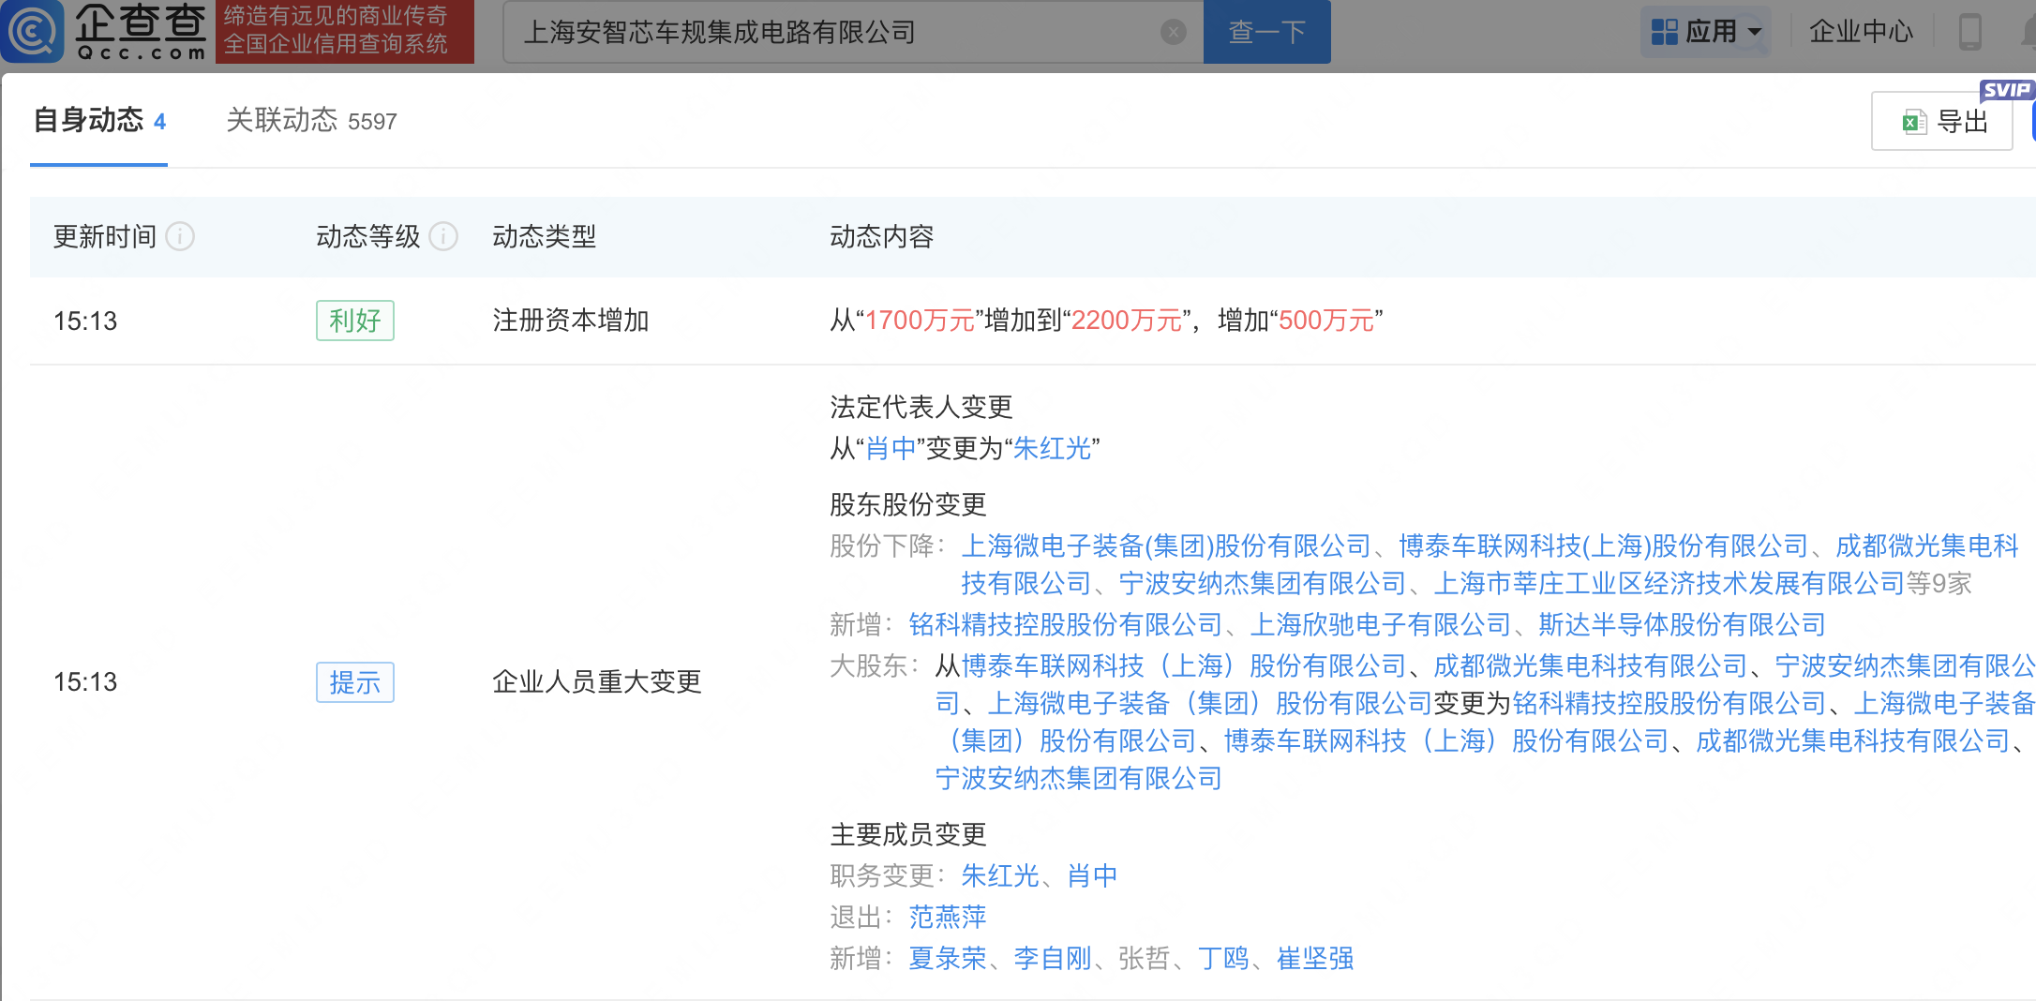Click the 范燕萍 exit member link
Image resolution: width=2036 pixels, height=1001 pixels.
pyautogui.click(x=947, y=917)
